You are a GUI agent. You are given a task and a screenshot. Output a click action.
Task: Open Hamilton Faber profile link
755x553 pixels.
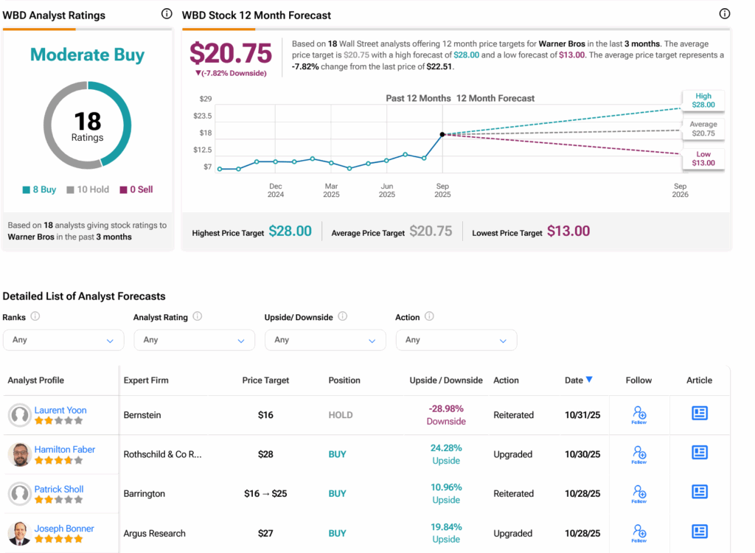coord(64,449)
